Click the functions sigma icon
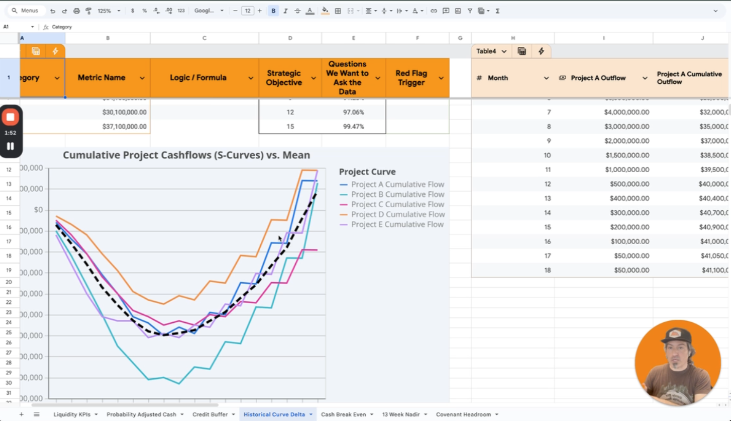Image resolution: width=731 pixels, height=421 pixels. pos(497,11)
